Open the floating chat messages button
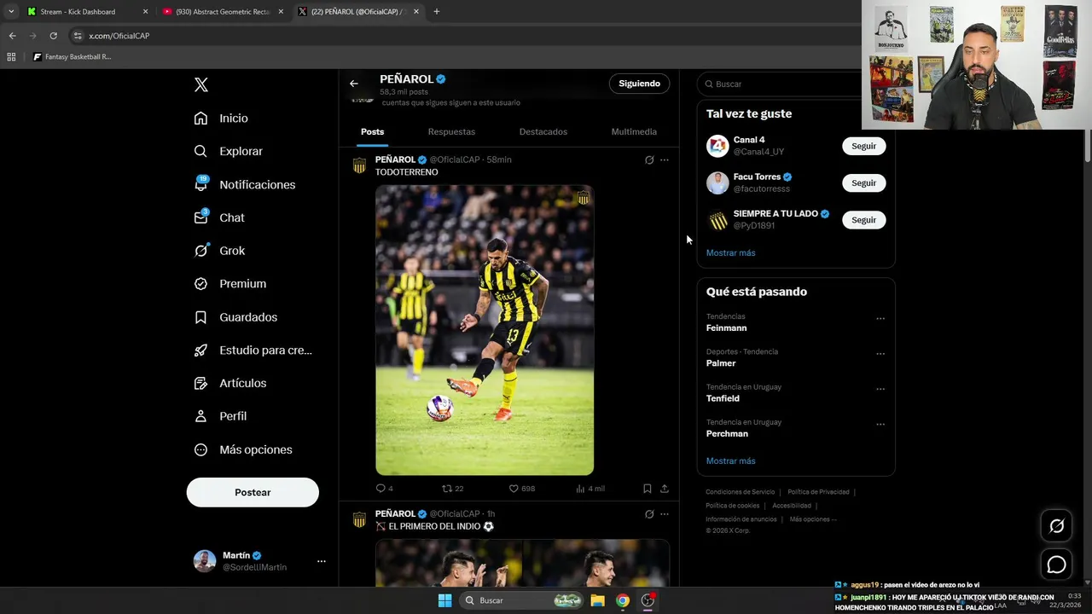Viewport: 1092px width, 614px height. click(1056, 565)
